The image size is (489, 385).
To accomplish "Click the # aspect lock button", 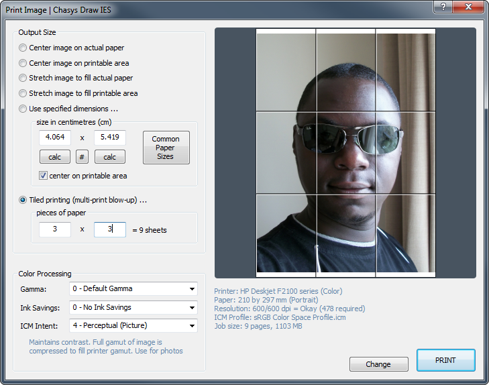I will pos(82,157).
